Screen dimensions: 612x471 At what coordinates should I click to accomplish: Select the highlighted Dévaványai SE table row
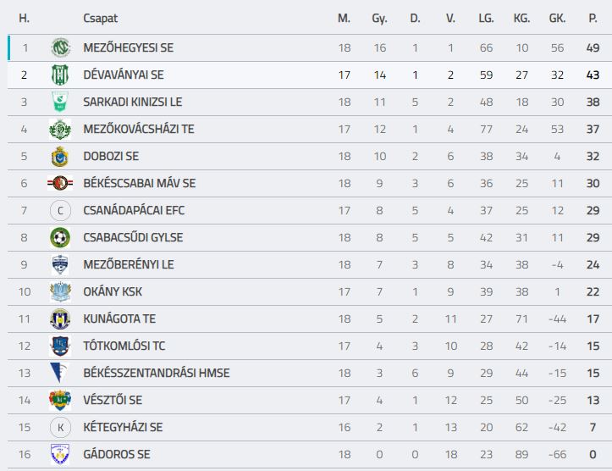pyautogui.click(x=310, y=75)
